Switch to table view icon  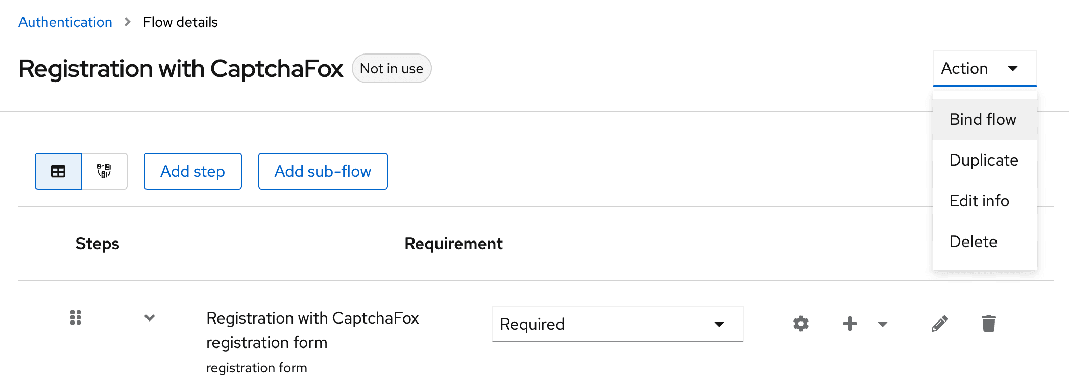(58, 171)
